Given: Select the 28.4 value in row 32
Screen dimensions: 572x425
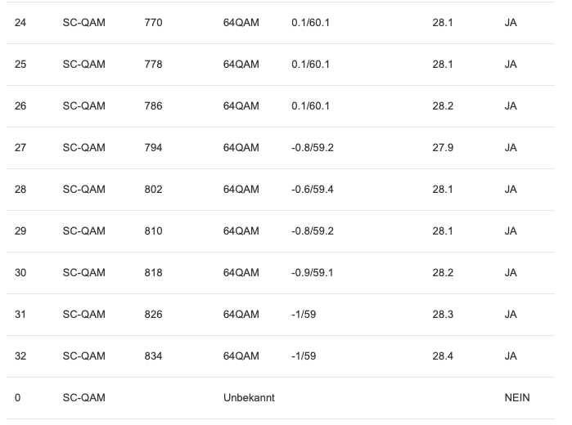Looking at the screenshot, I should [x=443, y=356].
